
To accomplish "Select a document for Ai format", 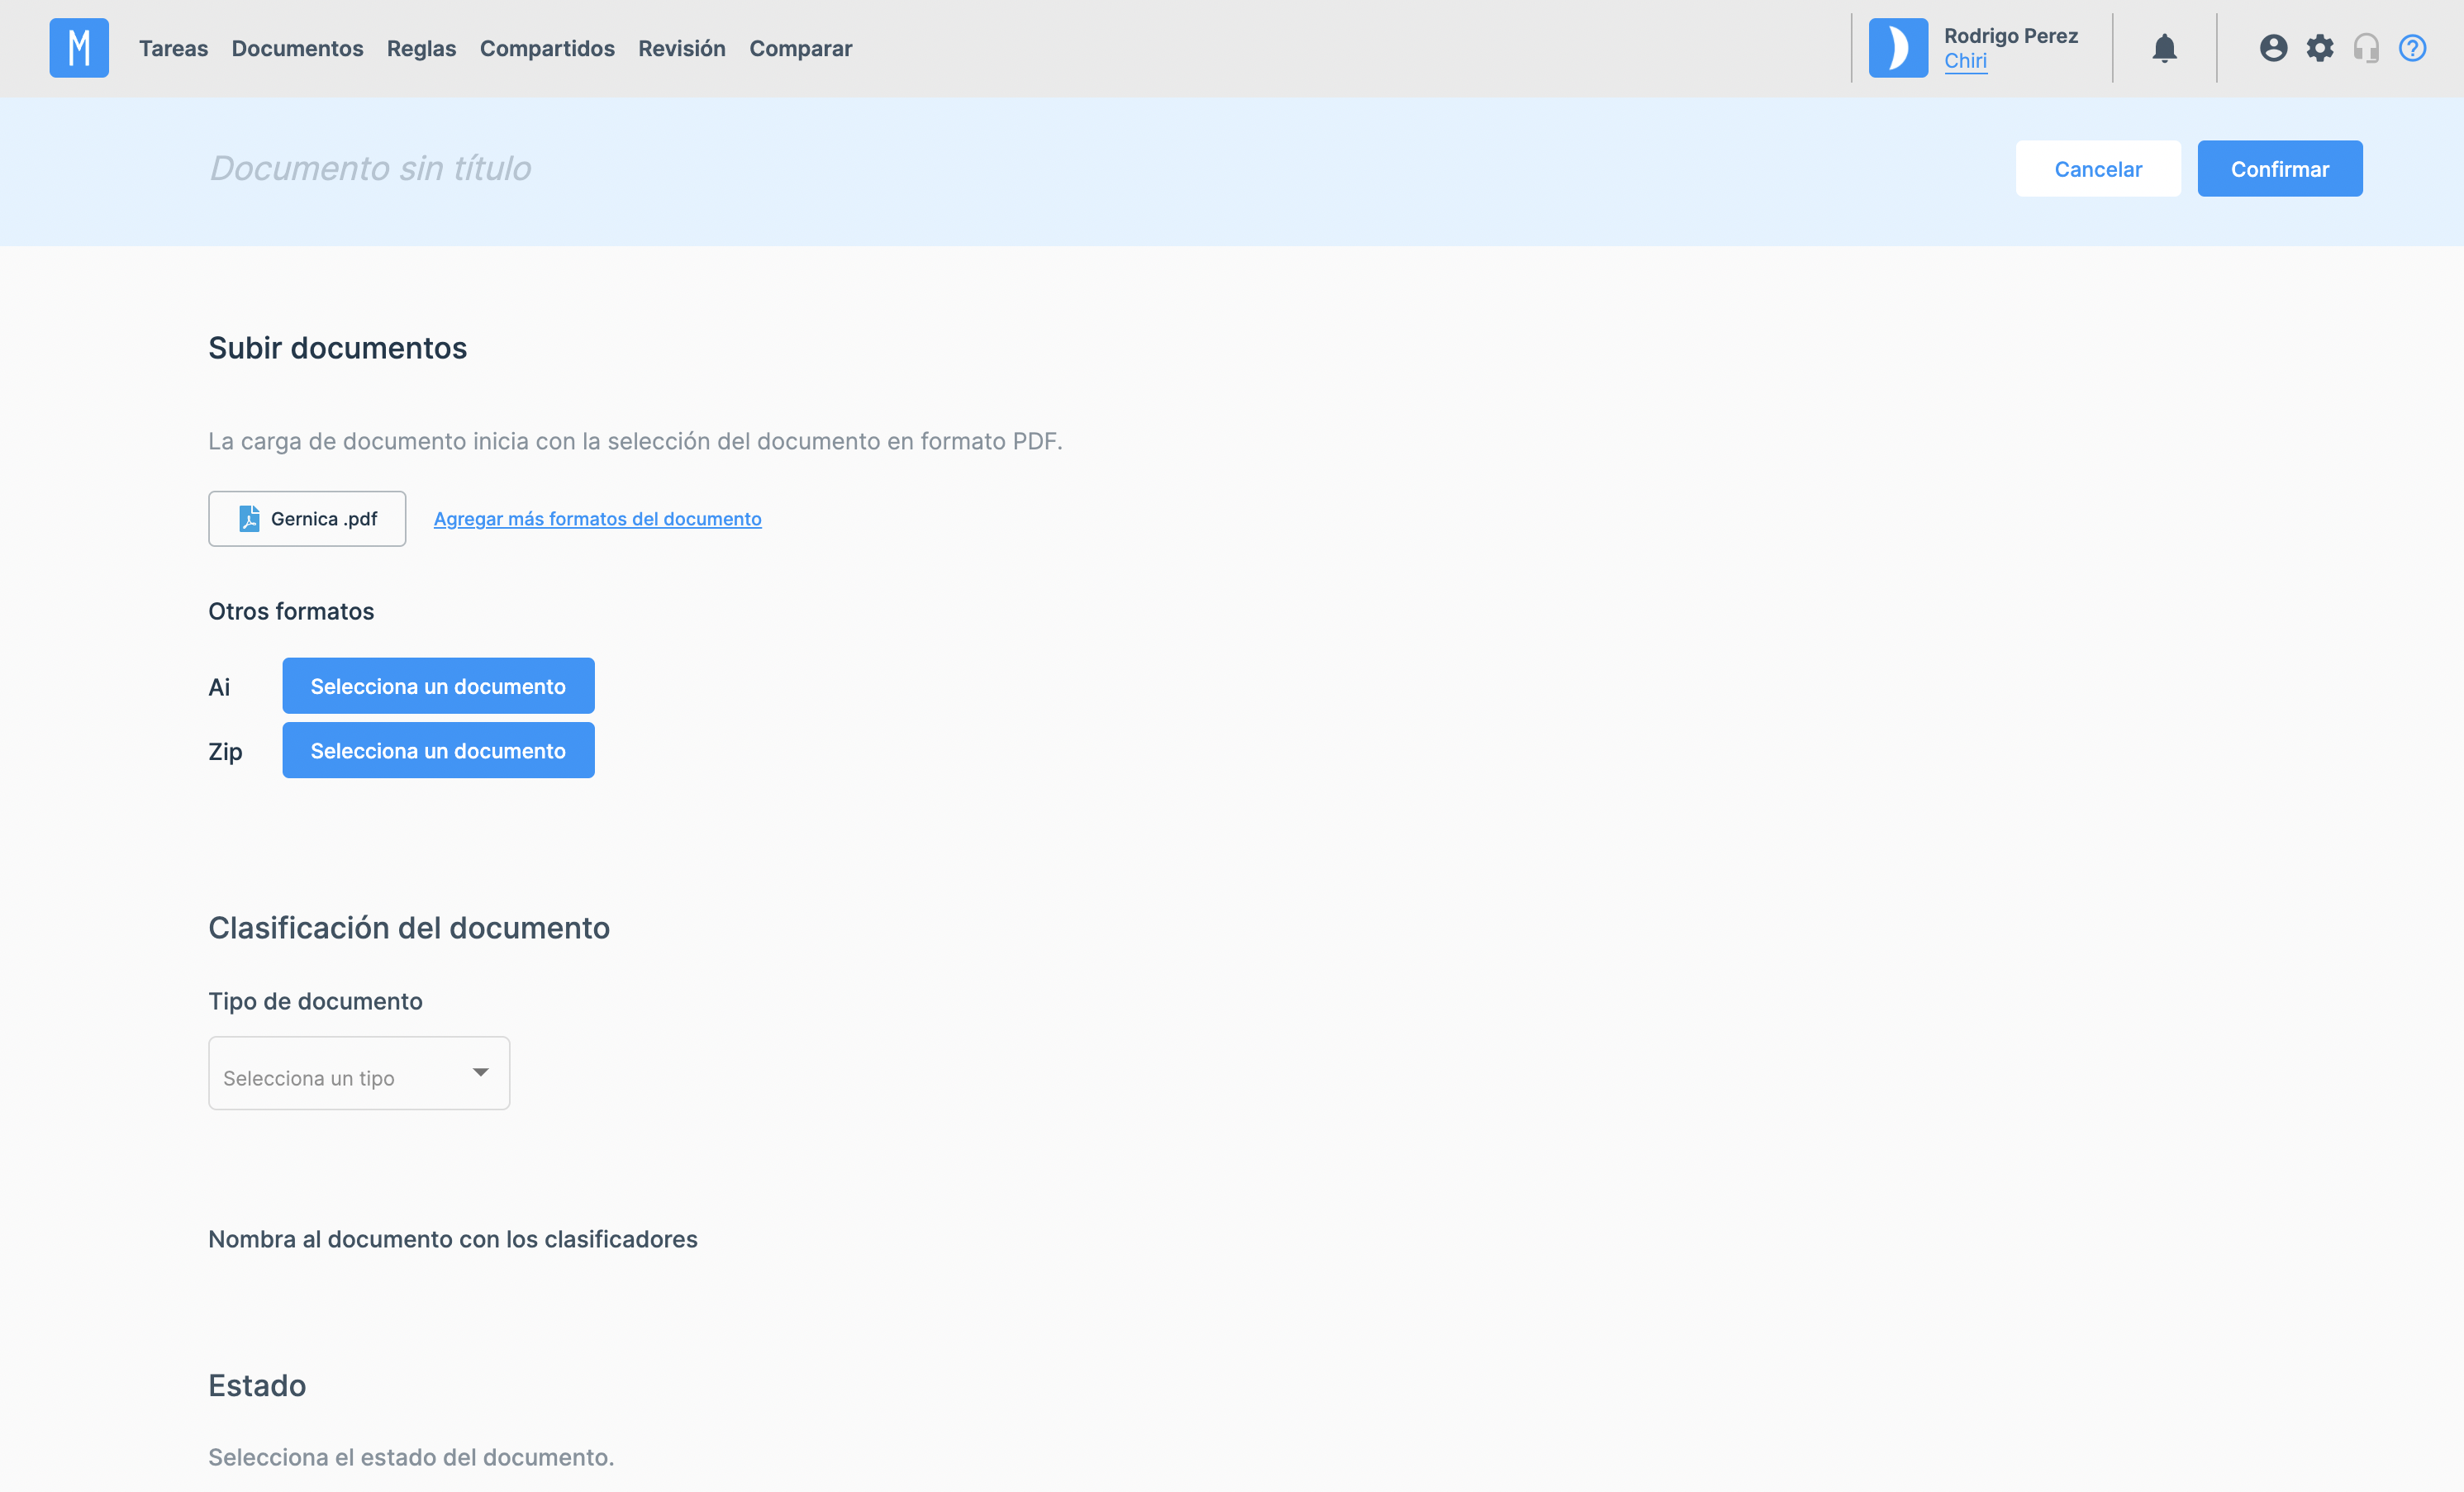I will pyautogui.click(x=438, y=686).
